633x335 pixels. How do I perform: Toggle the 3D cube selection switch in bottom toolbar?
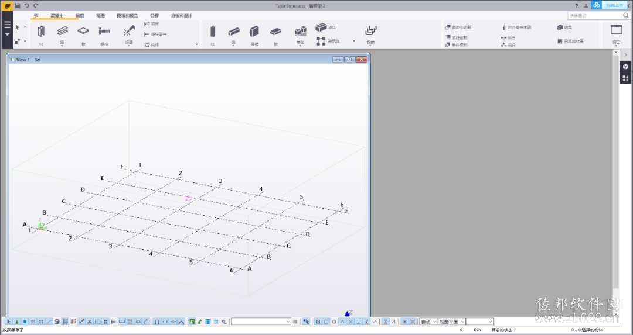[57, 322]
